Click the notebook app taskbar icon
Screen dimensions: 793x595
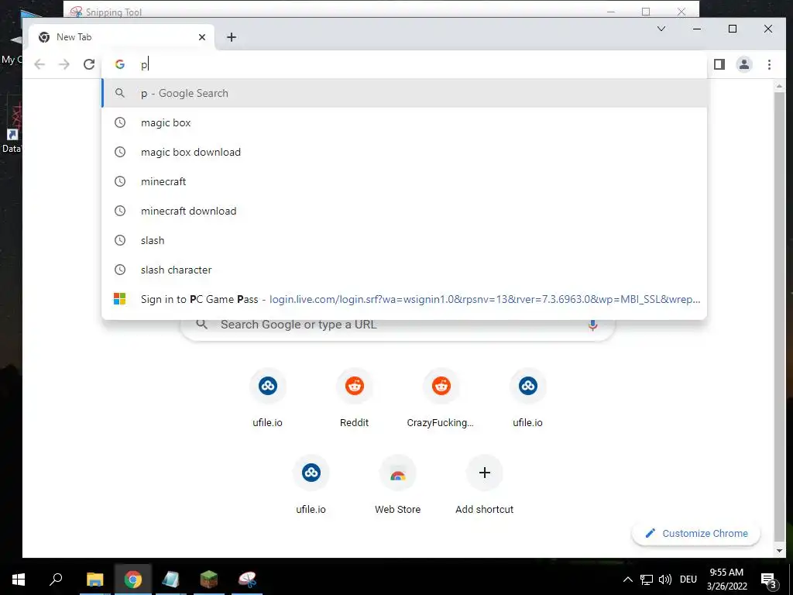coord(170,579)
